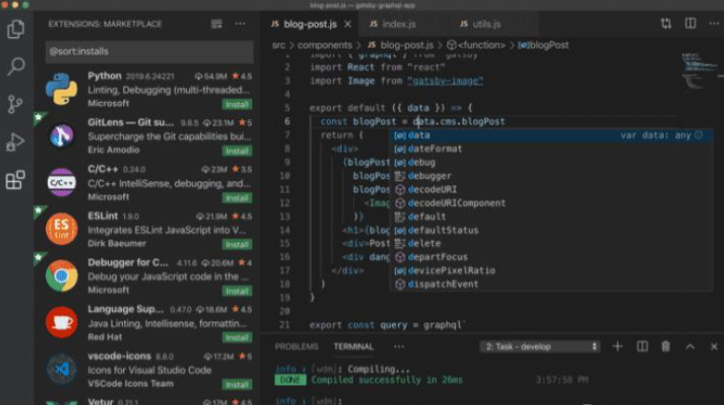Viewport: 724px width, 405px height.
Task: Open Extensions panel more actions menu
Action: pos(240,24)
